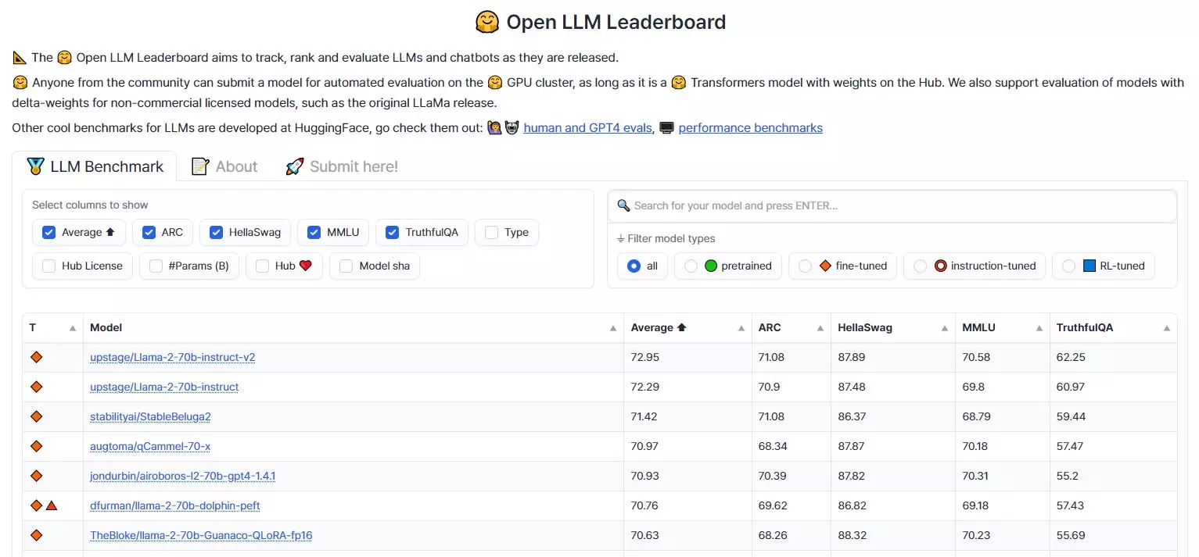Click the blue square RL-tuned icon
Image resolution: width=1199 pixels, height=557 pixels.
coord(1090,266)
